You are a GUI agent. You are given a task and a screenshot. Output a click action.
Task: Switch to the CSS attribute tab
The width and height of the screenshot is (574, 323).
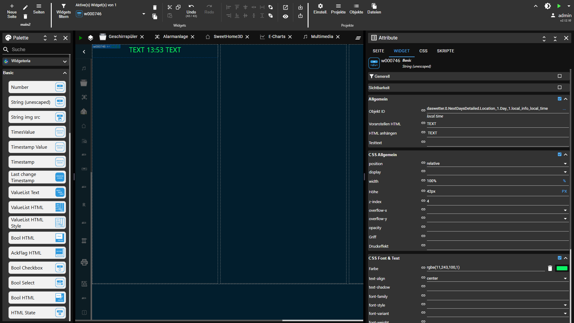[423, 51]
